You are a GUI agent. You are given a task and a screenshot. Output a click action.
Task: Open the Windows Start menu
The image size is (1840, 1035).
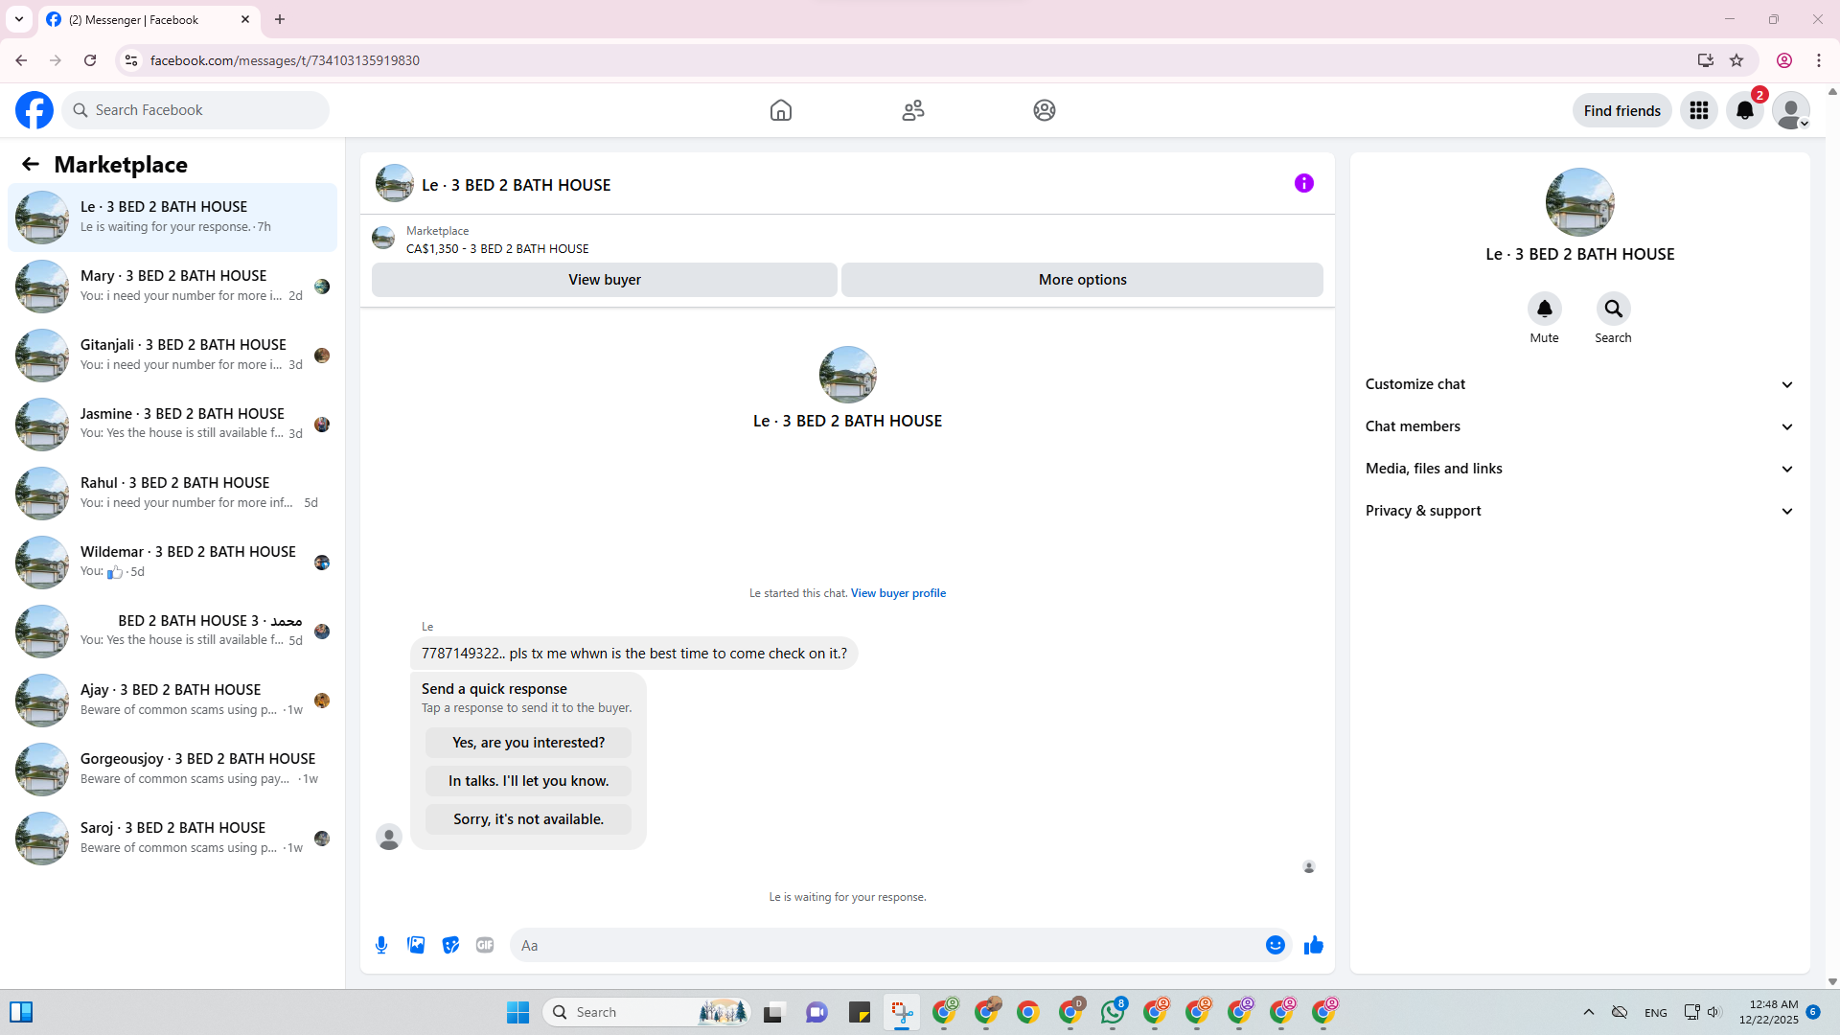(x=518, y=1012)
